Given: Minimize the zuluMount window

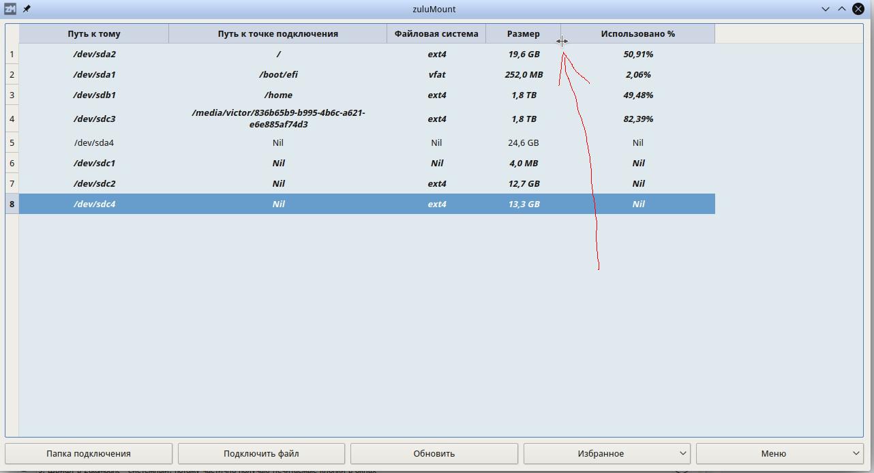Looking at the screenshot, I should pyautogui.click(x=826, y=9).
